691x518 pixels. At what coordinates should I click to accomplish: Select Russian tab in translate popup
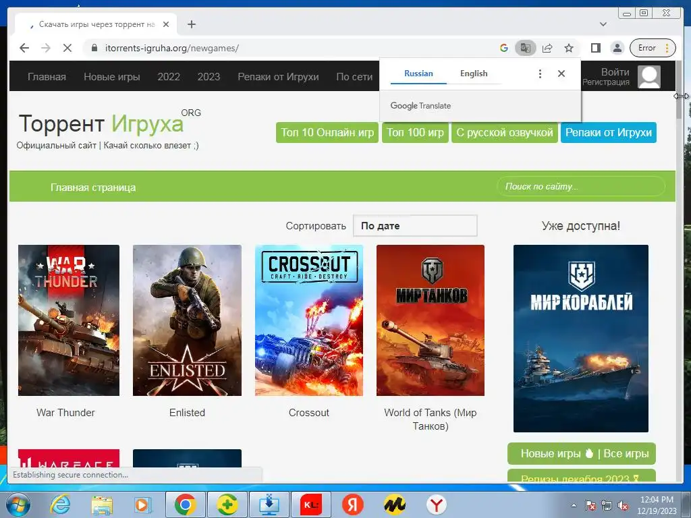coord(418,74)
